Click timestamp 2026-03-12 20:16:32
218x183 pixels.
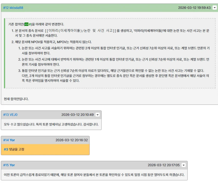coord(72,140)
